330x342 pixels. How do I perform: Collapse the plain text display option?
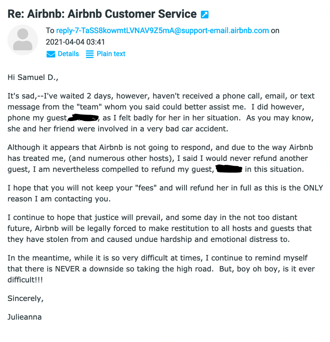pos(110,54)
